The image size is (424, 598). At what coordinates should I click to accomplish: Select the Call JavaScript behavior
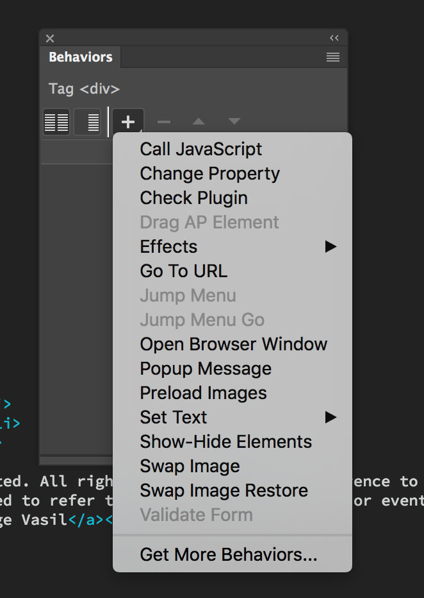tap(200, 149)
